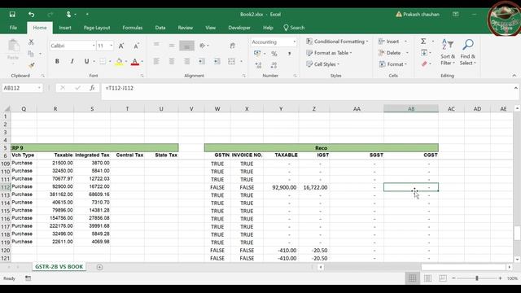Open Ribbon Display Options icon

pyautogui.click(x=456, y=15)
